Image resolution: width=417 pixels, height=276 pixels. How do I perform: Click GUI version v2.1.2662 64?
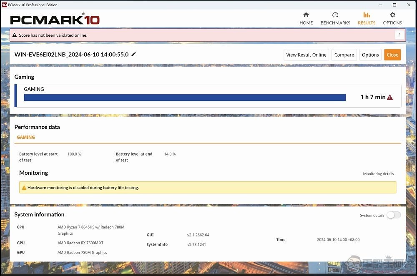198,235
